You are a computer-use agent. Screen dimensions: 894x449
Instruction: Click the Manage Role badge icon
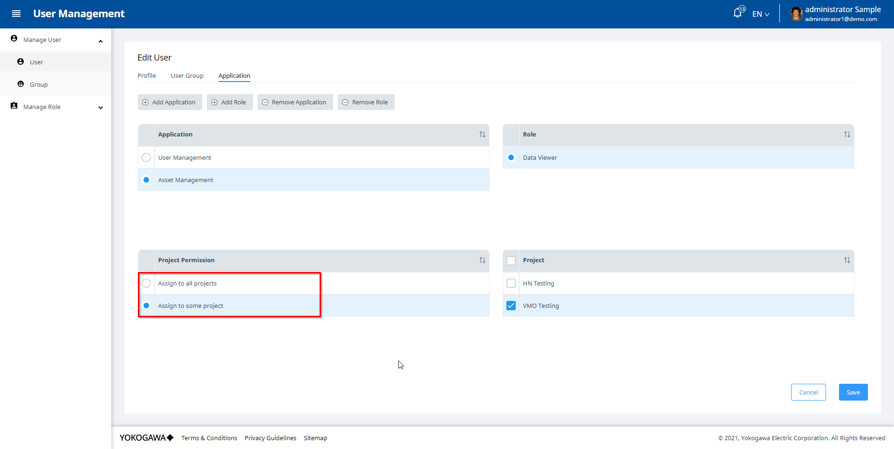click(x=14, y=106)
